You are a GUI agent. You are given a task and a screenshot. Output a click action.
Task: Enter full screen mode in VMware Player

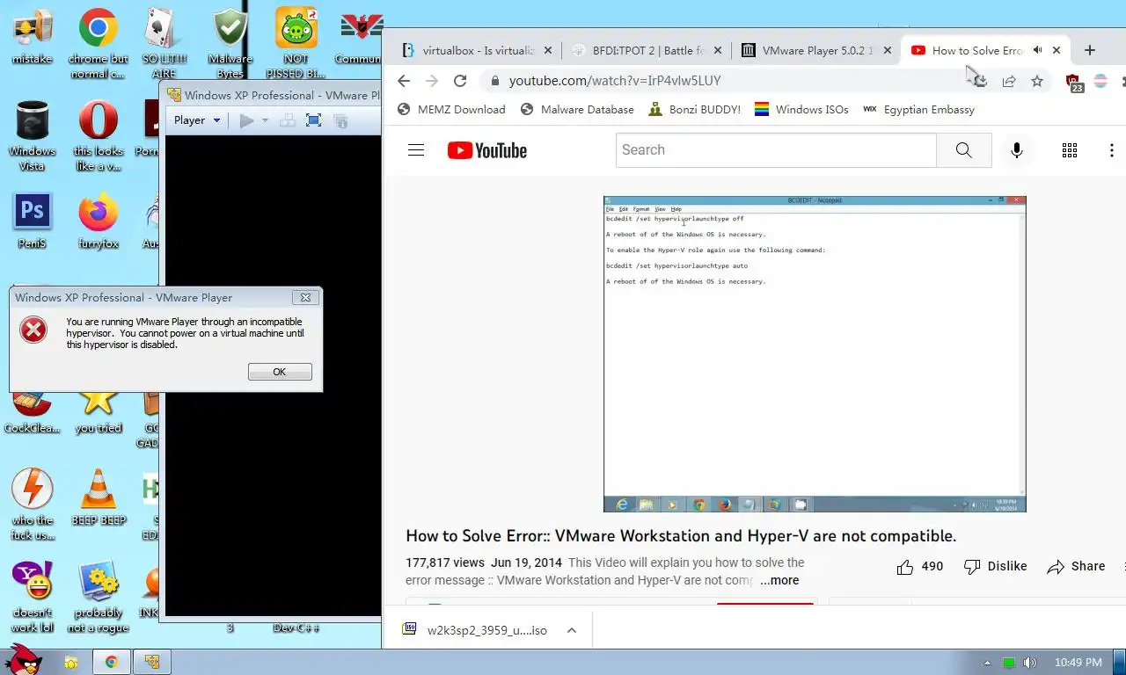(x=313, y=120)
